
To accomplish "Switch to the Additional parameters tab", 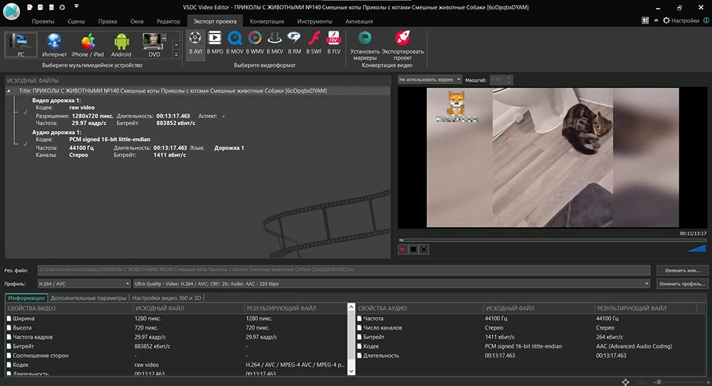I will point(88,298).
